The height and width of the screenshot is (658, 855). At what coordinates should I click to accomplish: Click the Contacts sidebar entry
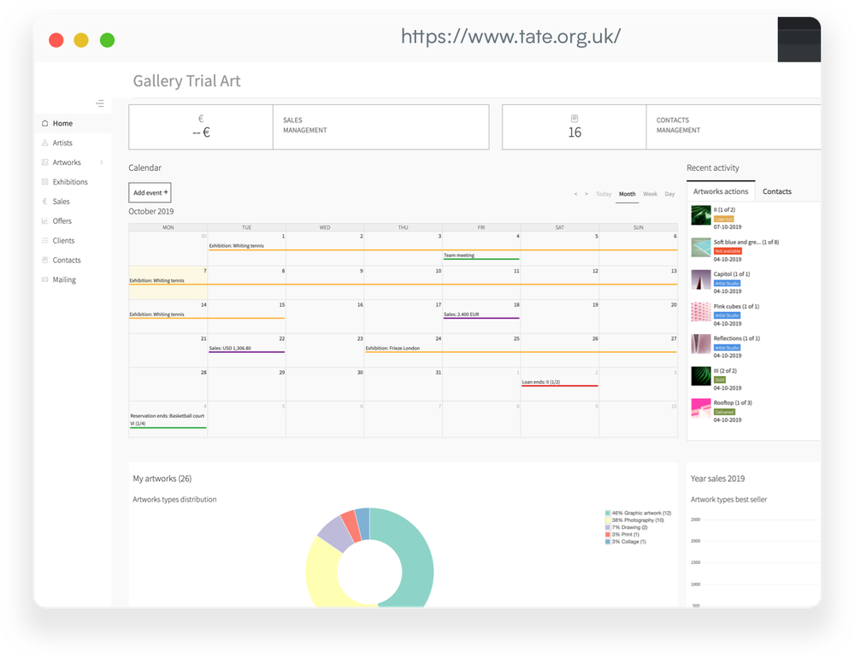(x=64, y=260)
